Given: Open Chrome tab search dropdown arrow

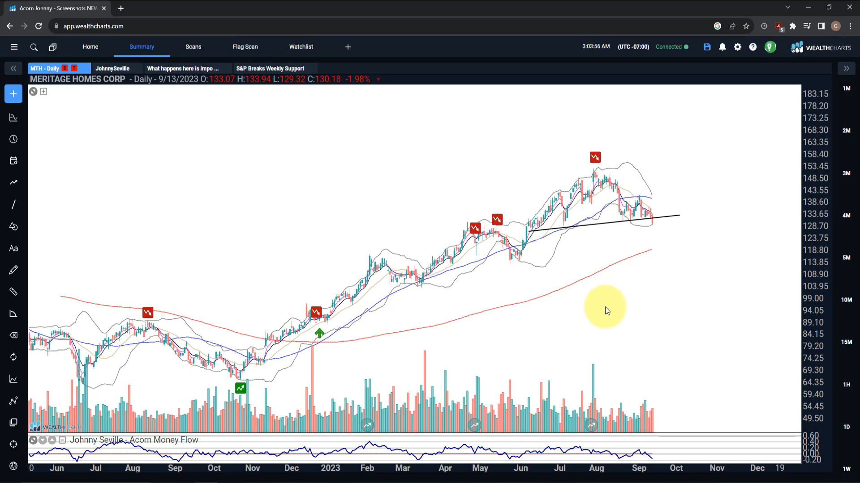Looking at the screenshot, I should pyautogui.click(x=788, y=7).
